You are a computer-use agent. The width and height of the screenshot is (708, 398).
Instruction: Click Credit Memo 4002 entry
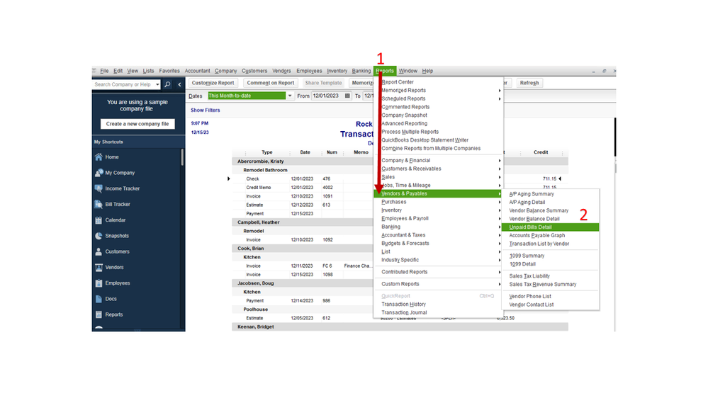[x=303, y=188]
